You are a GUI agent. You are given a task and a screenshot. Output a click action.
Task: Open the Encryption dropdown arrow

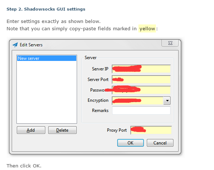coord(167,101)
